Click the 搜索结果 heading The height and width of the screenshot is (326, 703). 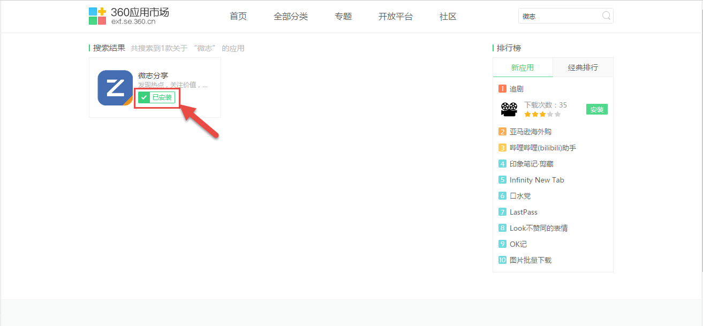[x=109, y=48]
